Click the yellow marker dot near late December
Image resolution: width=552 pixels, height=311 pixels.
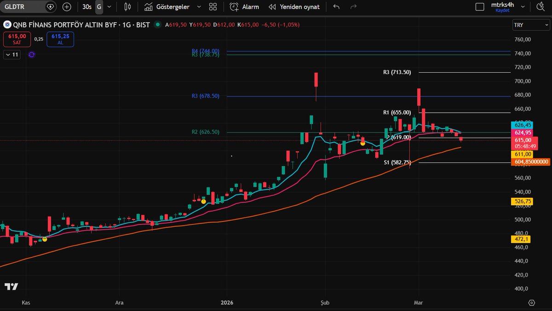(203, 201)
